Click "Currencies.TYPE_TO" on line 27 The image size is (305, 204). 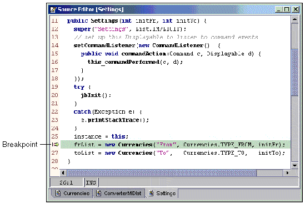click(214, 153)
